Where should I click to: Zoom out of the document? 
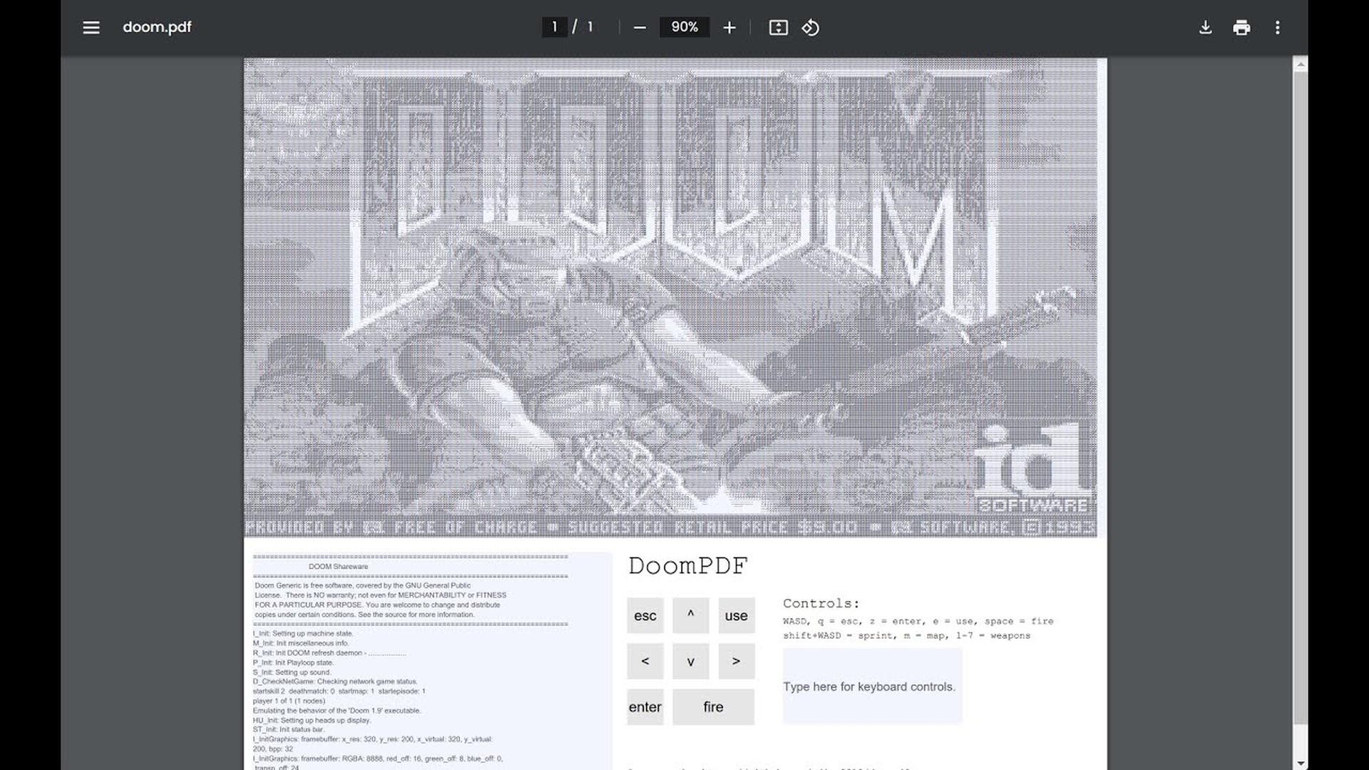(640, 27)
